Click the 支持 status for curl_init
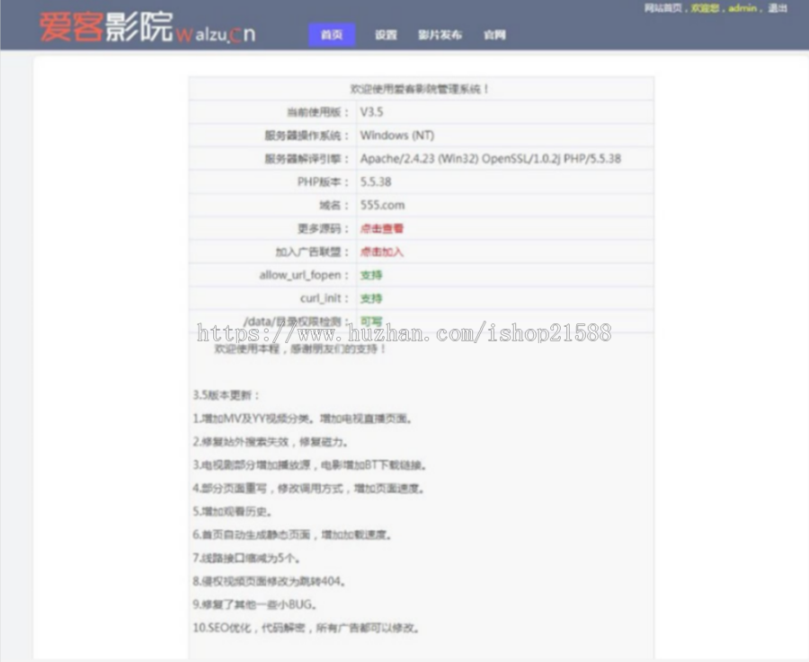 pos(369,298)
